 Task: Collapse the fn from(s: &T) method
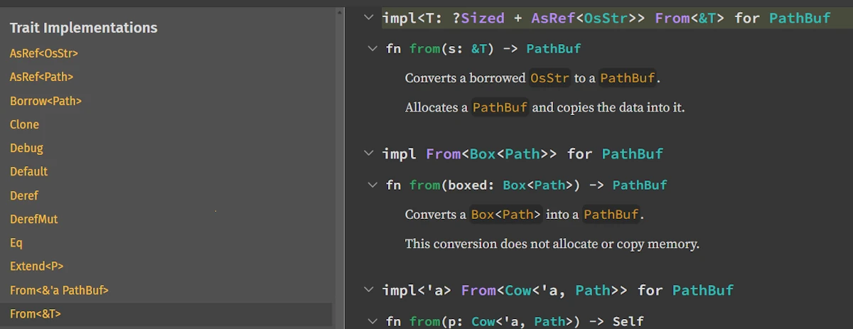click(x=372, y=49)
